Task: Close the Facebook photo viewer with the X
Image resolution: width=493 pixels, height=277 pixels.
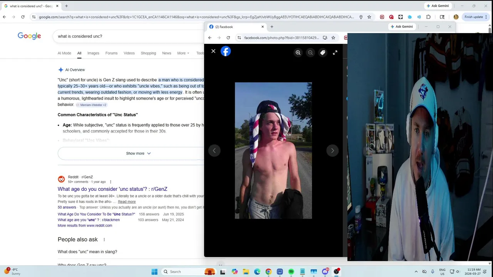Action: tap(213, 51)
